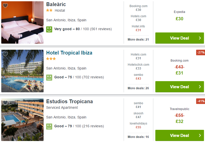
Task: Expand 'More deals: 26' for Hotel Tropical
Action: (138, 88)
